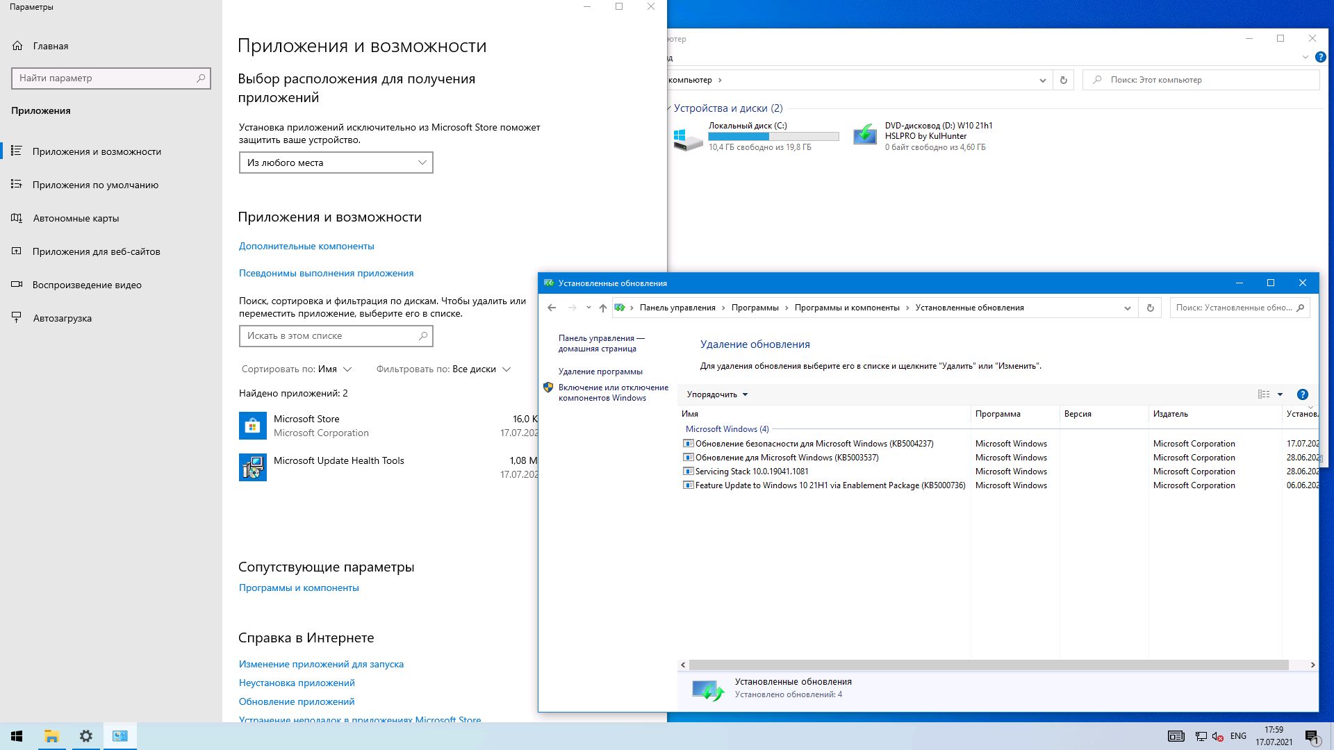The image size is (1334, 750).
Task: Go up one level in Control Panel
Action: point(602,308)
